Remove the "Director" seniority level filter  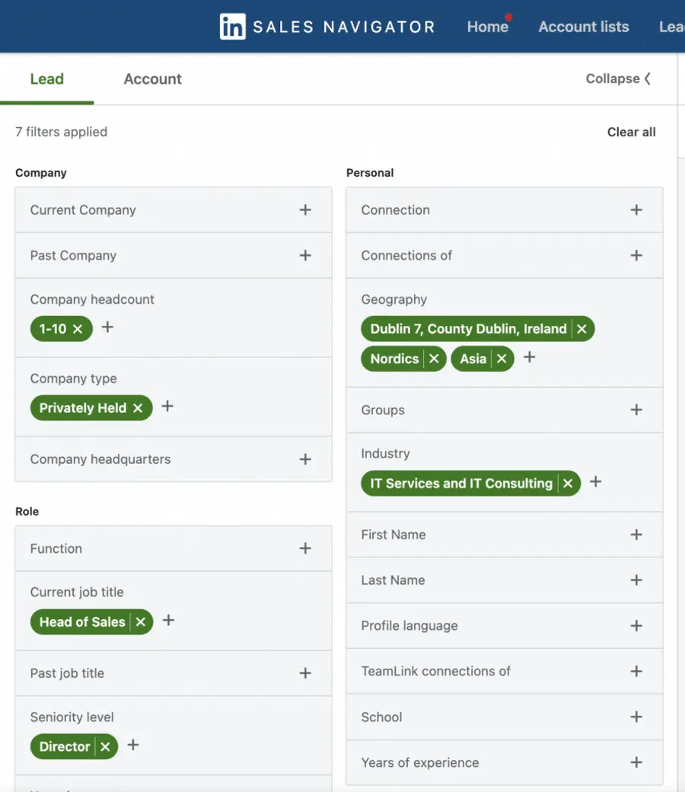pos(105,746)
